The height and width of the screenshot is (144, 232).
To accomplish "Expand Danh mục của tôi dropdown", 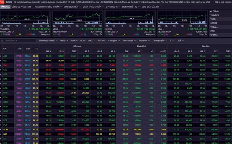I will (48, 41).
